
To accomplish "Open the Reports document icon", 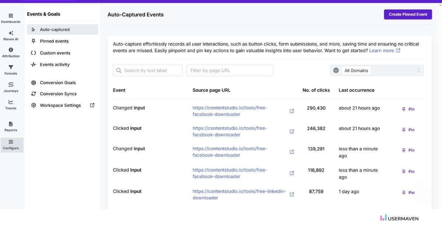I will (x=11, y=124).
